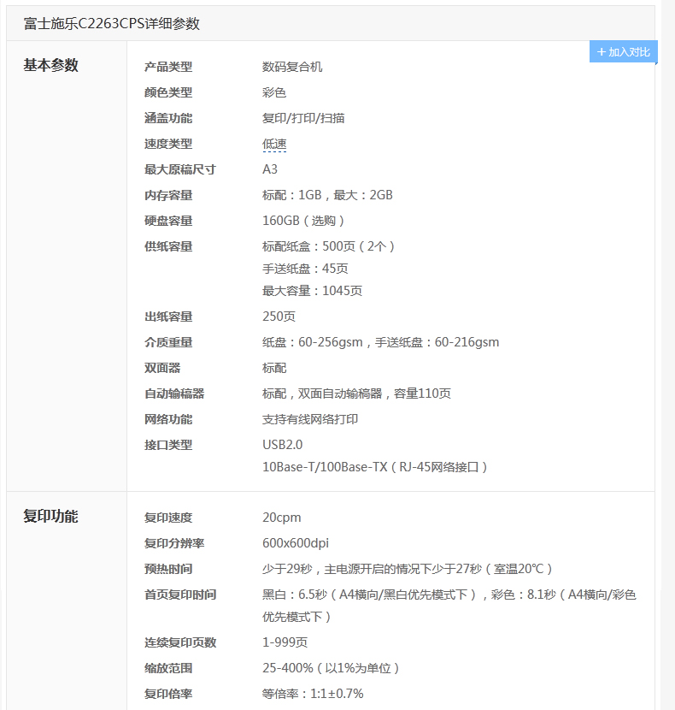Select the value 600x600dpi

(296, 543)
